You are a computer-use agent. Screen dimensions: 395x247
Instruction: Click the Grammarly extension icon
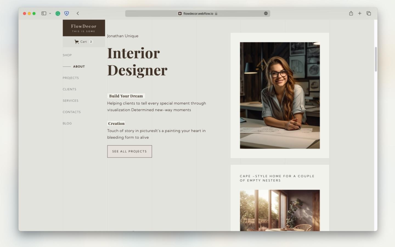click(x=58, y=13)
